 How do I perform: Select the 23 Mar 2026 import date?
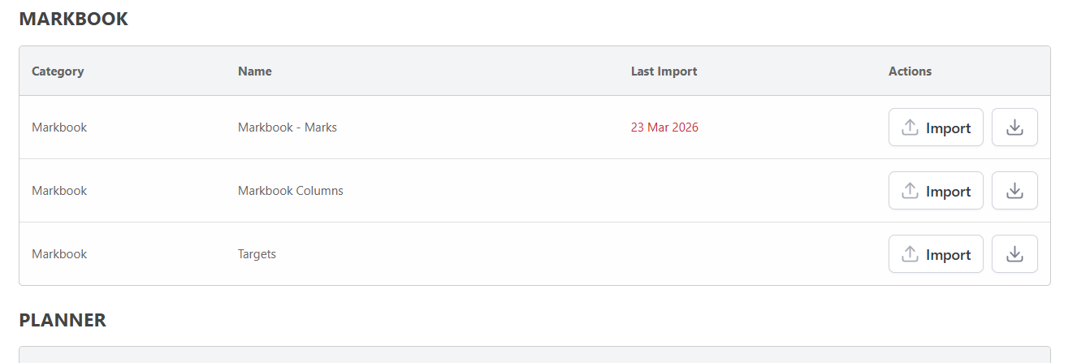664,127
